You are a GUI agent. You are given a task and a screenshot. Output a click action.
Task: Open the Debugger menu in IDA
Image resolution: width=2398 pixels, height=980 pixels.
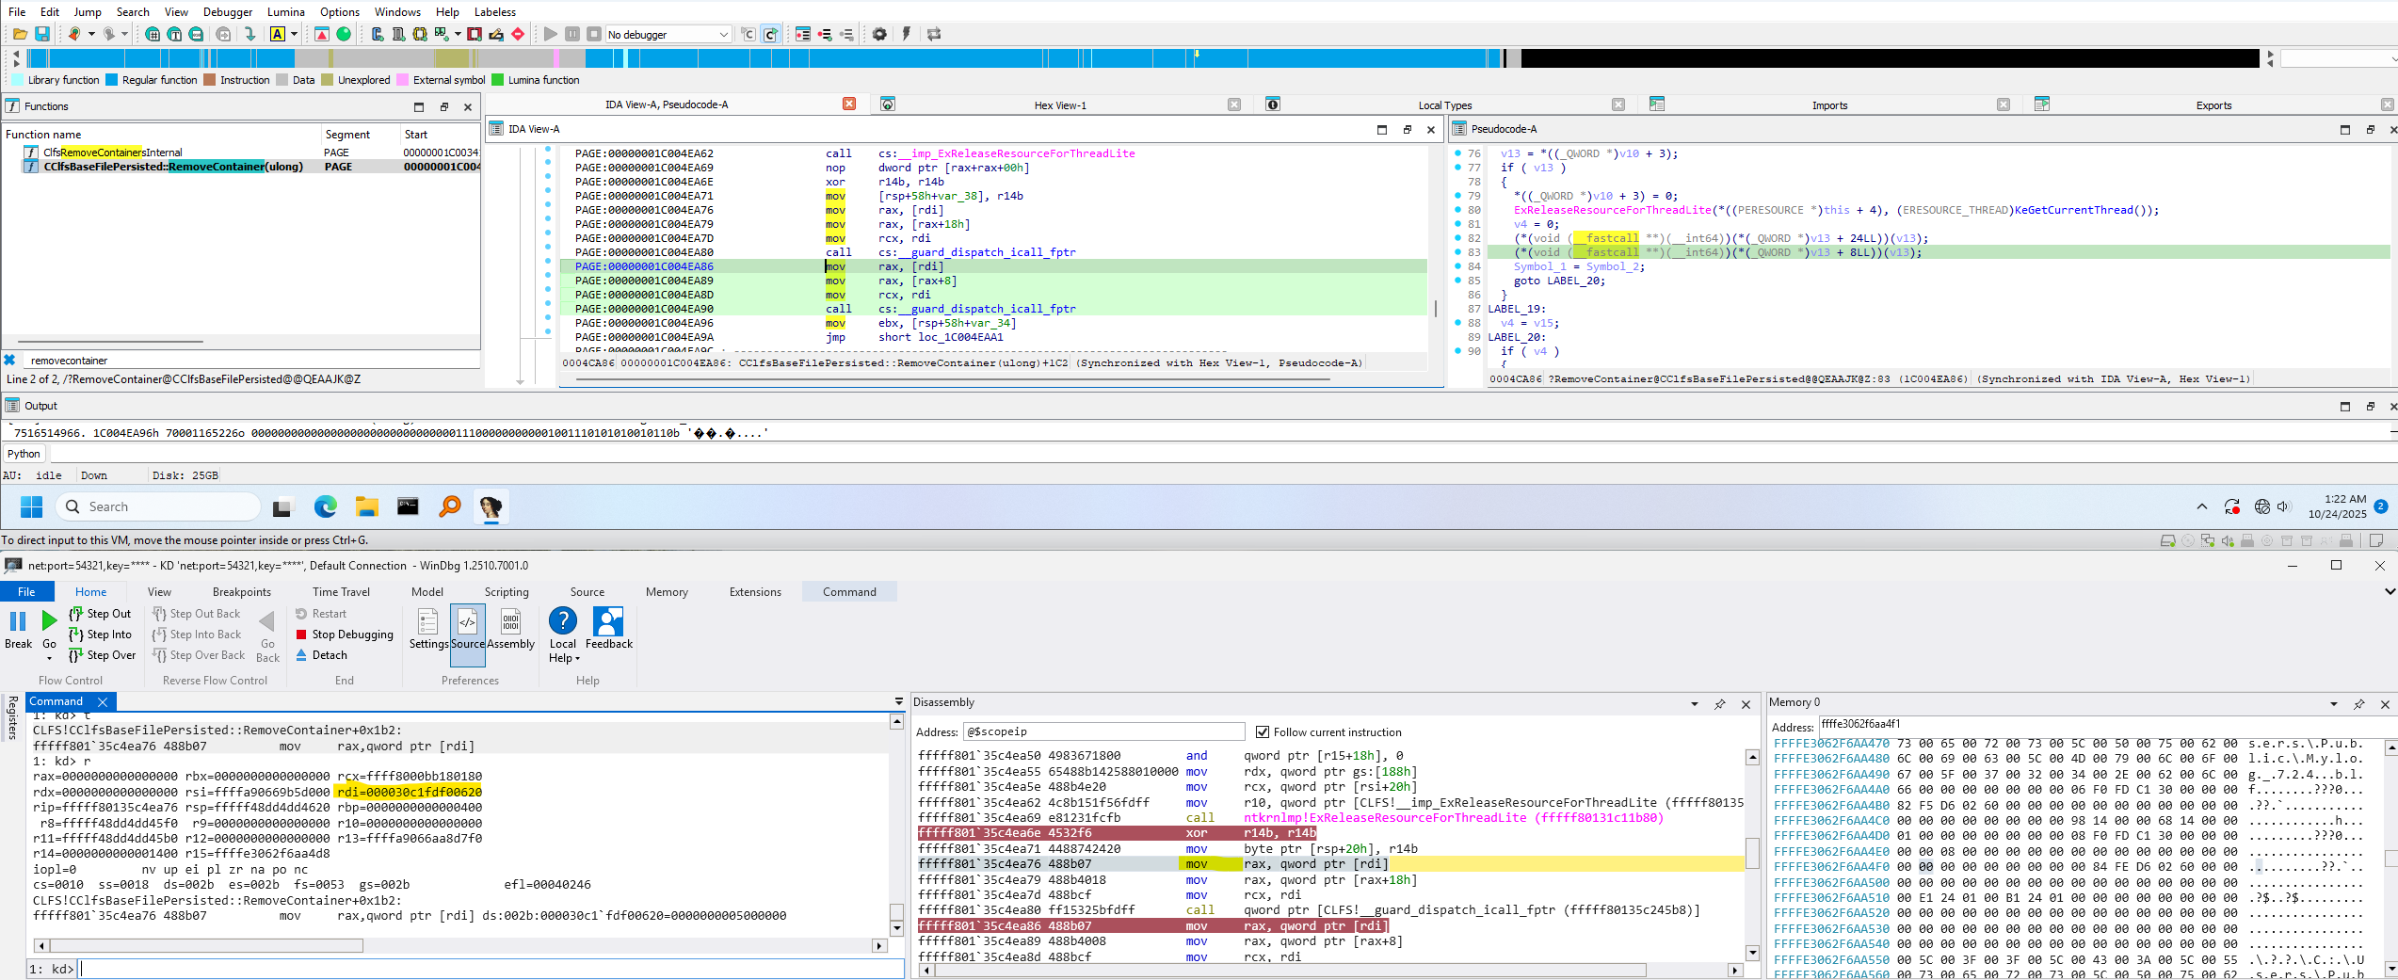click(228, 12)
